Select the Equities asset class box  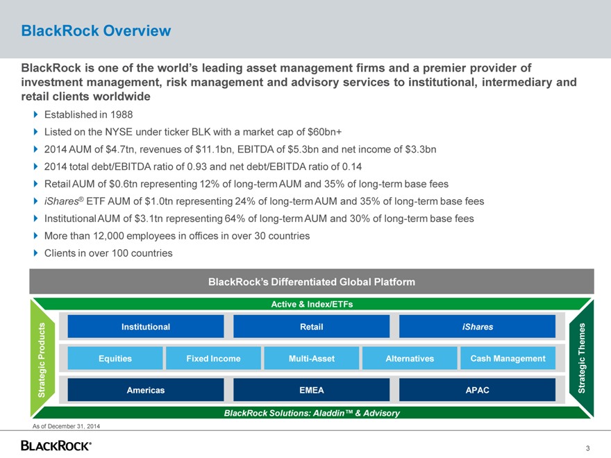click(x=115, y=359)
